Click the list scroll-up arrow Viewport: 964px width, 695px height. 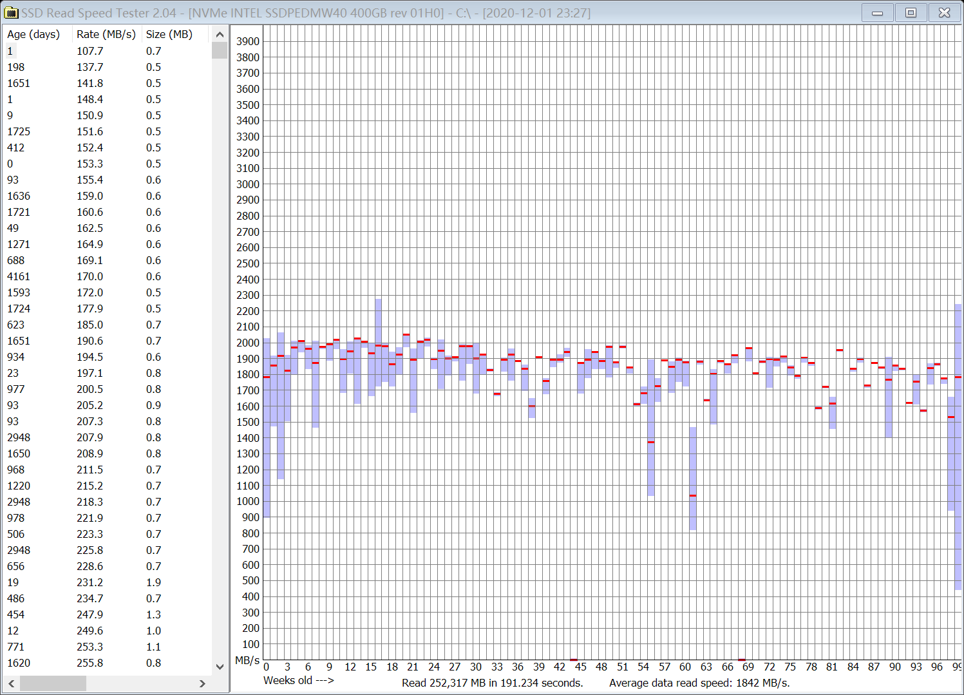tap(220, 35)
